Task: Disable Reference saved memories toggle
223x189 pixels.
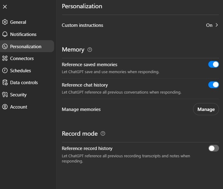Action: tap(214, 64)
